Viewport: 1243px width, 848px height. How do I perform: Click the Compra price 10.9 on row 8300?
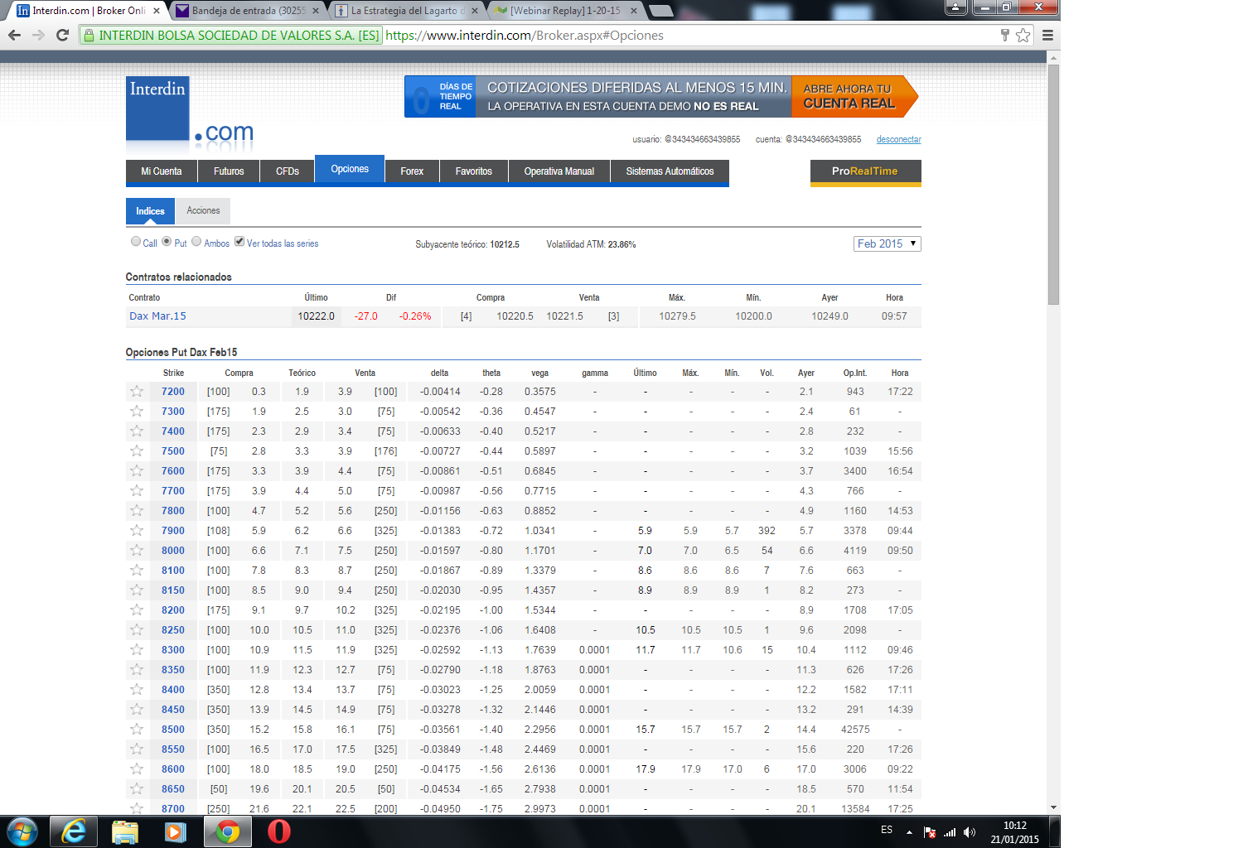click(x=259, y=650)
